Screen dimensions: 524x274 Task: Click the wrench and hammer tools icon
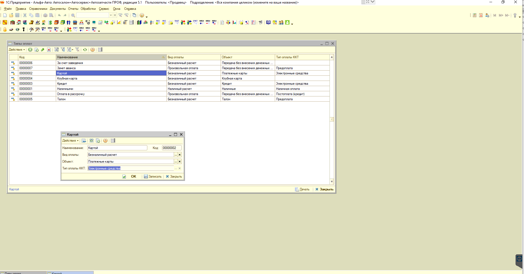pyautogui.click(x=37, y=29)
